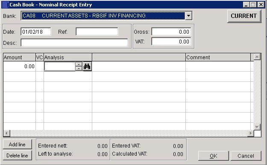Click the Entered VAT label
267x165 pixels.
126,146
